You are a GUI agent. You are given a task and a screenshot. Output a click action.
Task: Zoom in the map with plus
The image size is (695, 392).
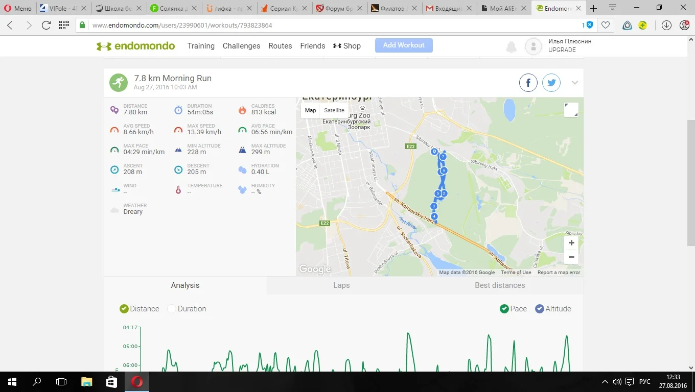(x=571, y=243)
